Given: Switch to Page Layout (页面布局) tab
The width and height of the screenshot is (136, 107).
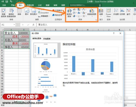Looking at the screenshot, I should click(30, 5).
